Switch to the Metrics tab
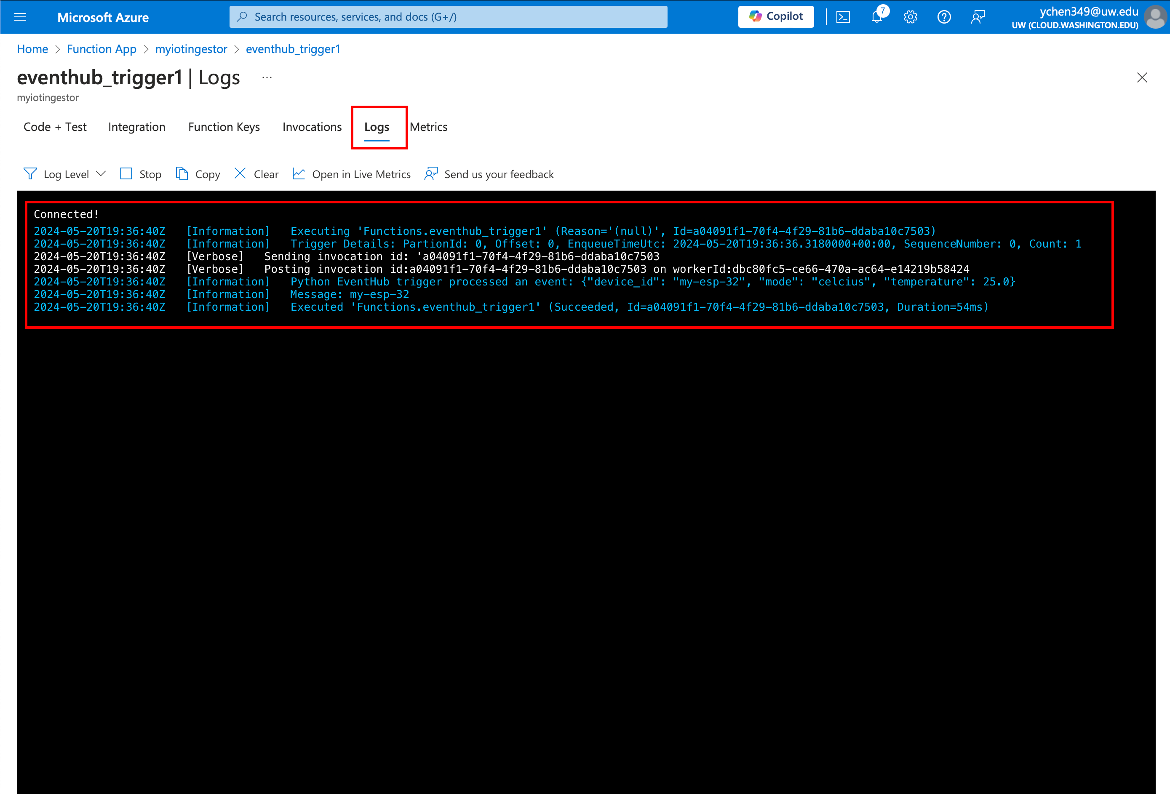 [428, 127]
